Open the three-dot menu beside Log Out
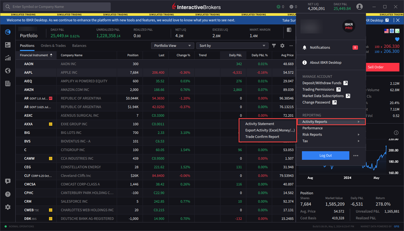This screenshot has height=231, width=404. (x=355, y=156)
